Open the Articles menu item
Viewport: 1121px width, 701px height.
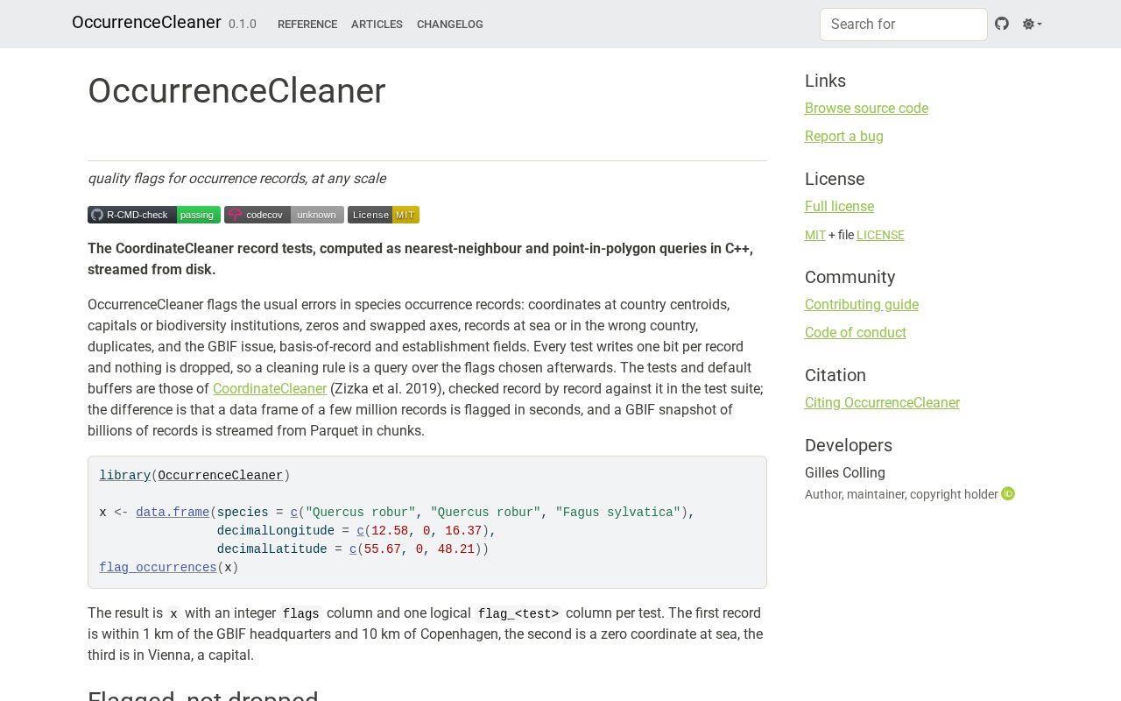tap(377, 25)
